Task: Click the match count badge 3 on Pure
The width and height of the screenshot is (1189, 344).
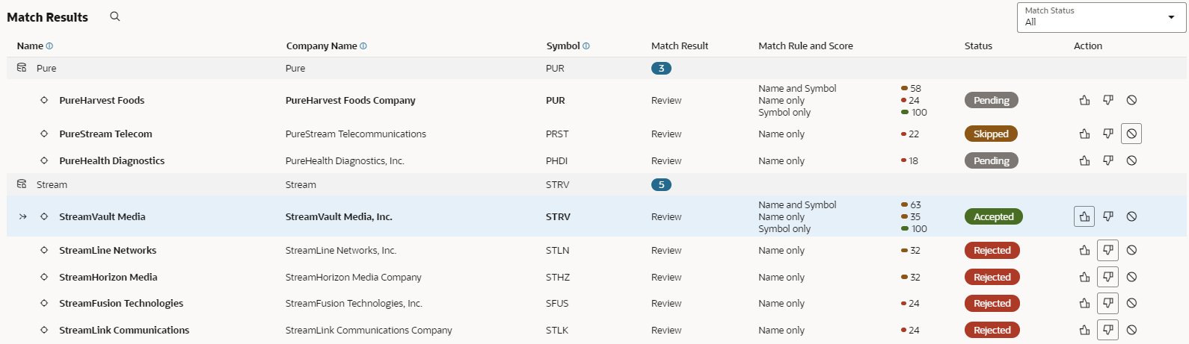Action: [x=661, y=68]
